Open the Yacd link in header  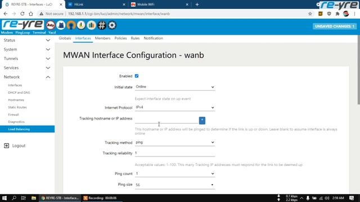(x=52, y=33)
